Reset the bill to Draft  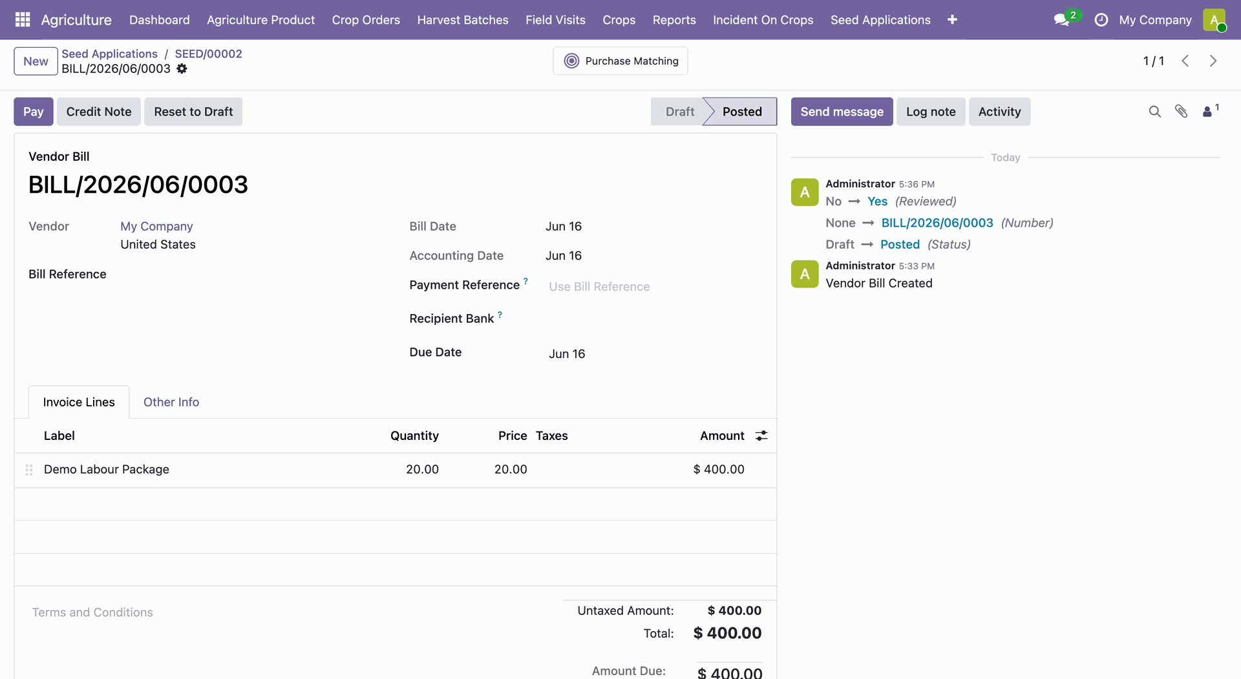[x=193, y=112]
